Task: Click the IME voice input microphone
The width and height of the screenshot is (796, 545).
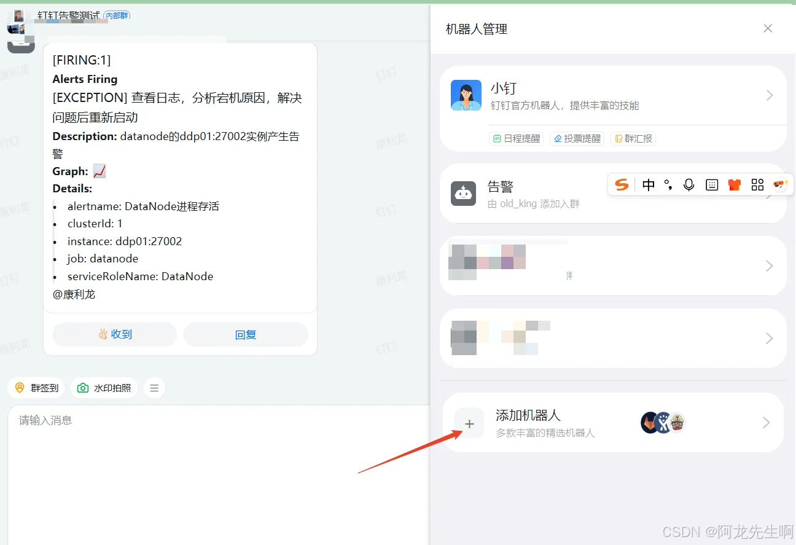Action: [x=689, y=185]
